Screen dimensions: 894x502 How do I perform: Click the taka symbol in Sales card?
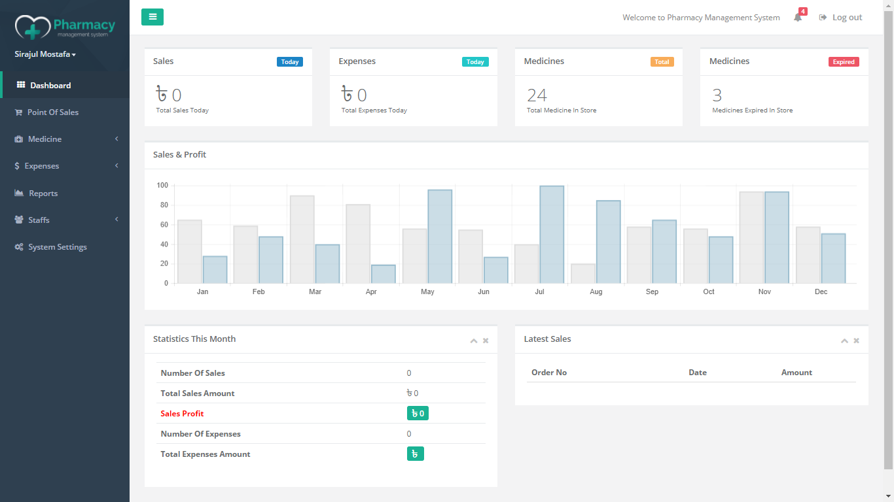162,95
